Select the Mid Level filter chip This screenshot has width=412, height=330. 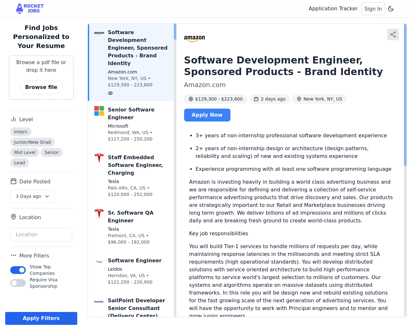tap(25, 152)
